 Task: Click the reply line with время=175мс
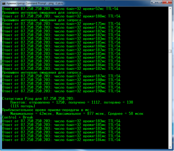coord(61,24)
